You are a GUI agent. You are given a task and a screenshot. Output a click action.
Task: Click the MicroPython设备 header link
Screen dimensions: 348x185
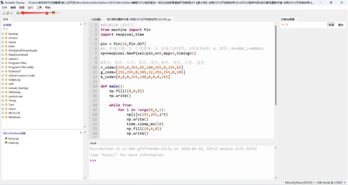coord(14,133)
